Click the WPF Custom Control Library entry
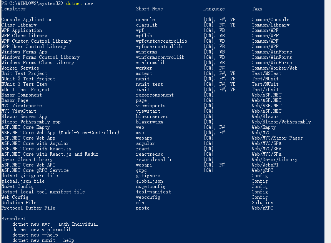Screen dimensions: 331x243 [x=37, y=41]
